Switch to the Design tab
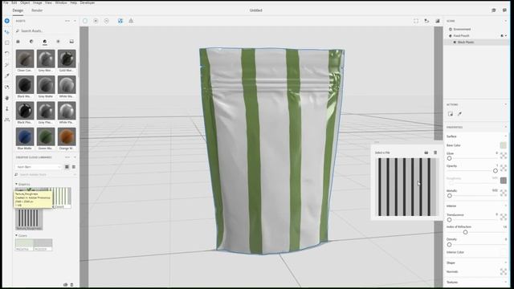The width and height of the screenshot is (514, 289). pos(18,10)
